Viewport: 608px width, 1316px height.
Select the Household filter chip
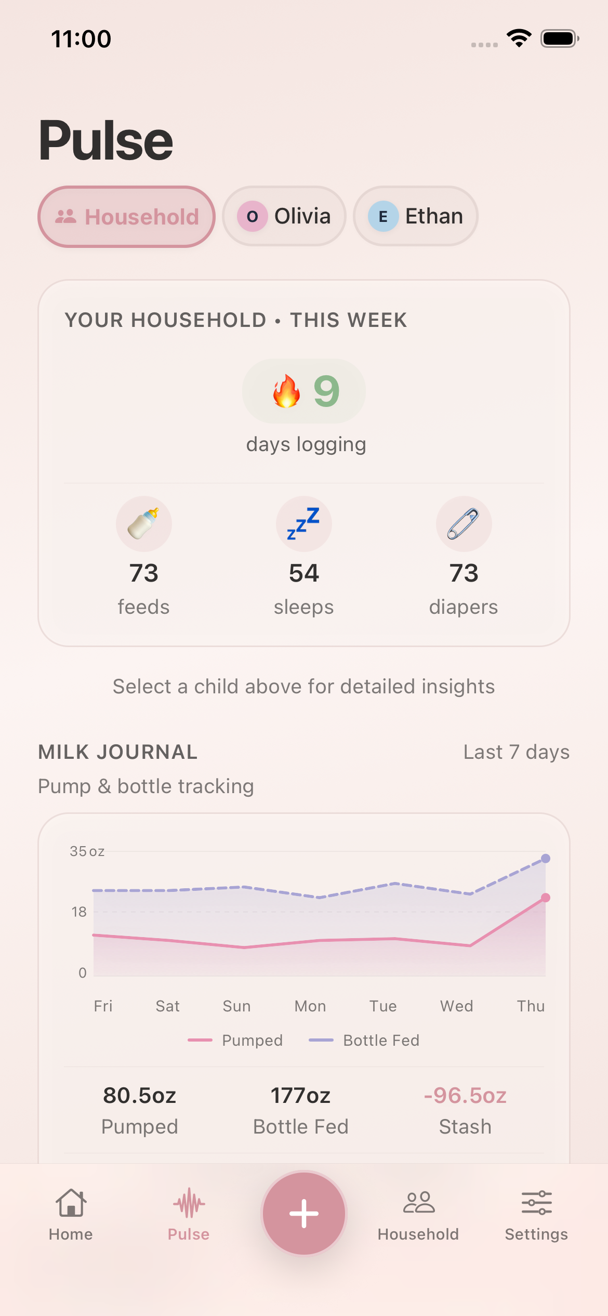tap(127, 216)
